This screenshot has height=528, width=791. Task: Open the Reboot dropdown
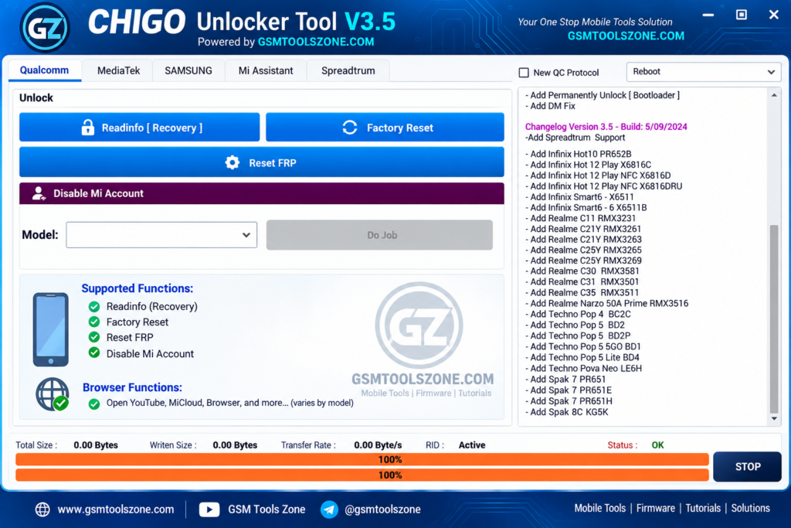(x=703, y=72)
